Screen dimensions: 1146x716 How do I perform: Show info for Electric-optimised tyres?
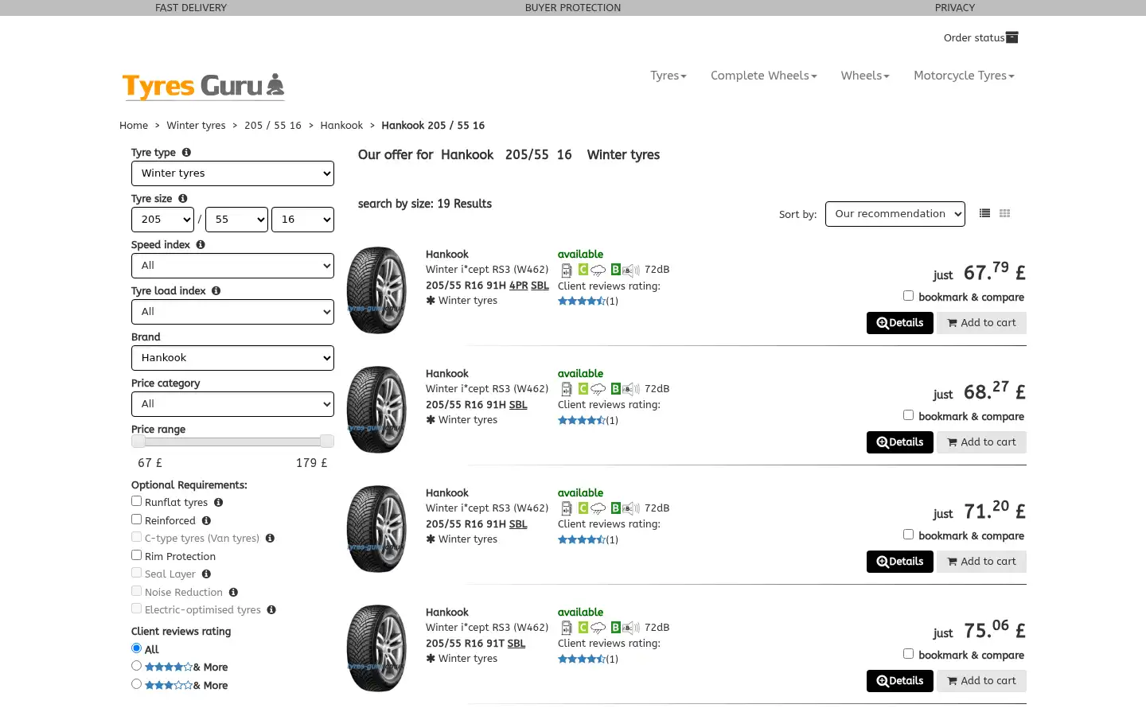(x=271, y=610)
